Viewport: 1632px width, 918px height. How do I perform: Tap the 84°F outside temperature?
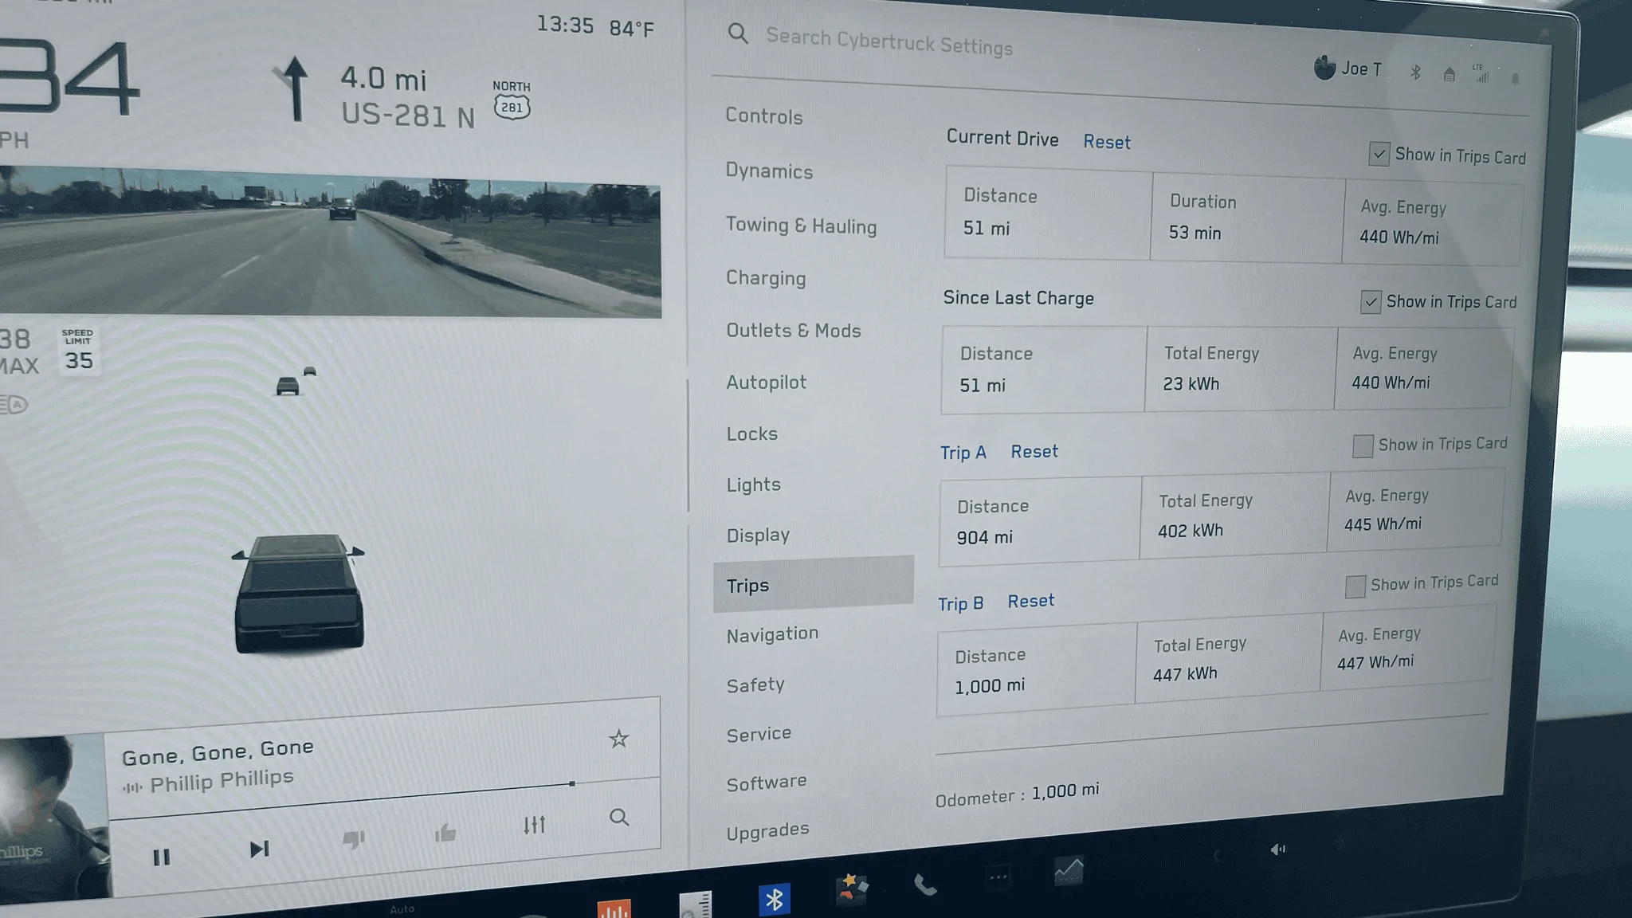pyautogui.click(x=631, y=29)
